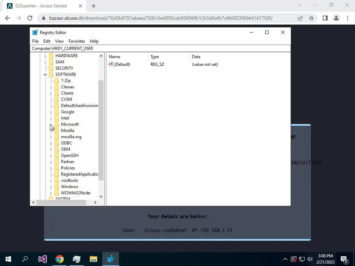
Task: Expand the Clients key
Action: coord(51,93)
